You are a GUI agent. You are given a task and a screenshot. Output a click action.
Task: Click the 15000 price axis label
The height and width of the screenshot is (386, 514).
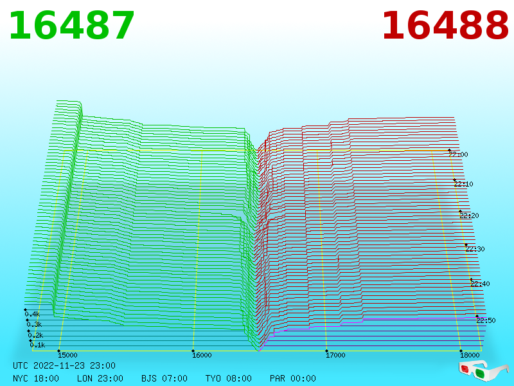(x=67, y=355)
